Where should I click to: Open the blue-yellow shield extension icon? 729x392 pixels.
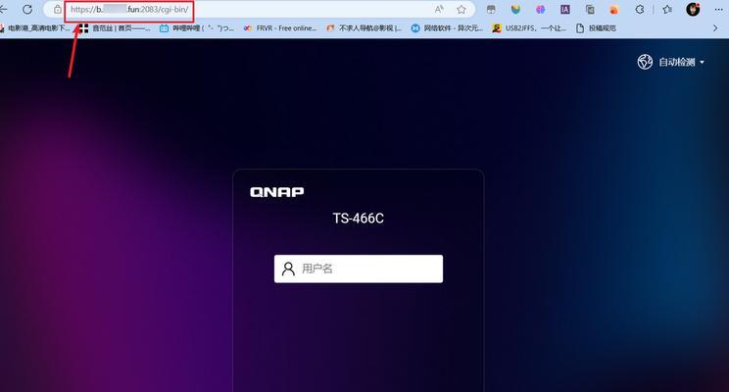(515, 9)
